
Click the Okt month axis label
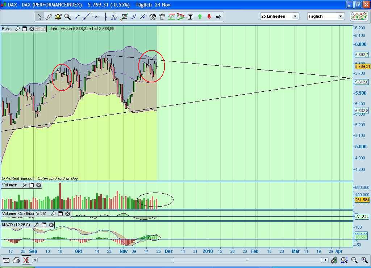click(x=78, y=251)
